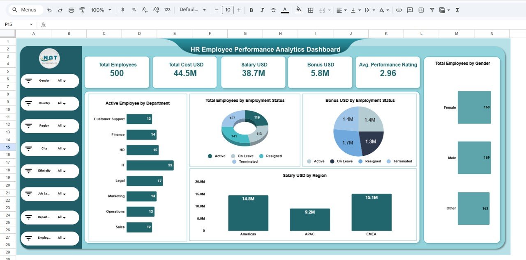
Task: Toggle bold formatting in the toolbar
Action: point(251,9)
